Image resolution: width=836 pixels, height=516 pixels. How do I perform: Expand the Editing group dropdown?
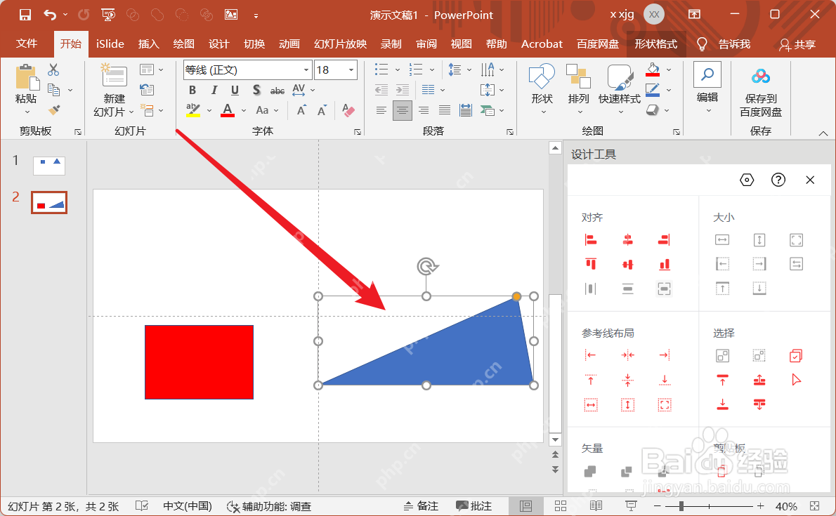coord(709,111)
